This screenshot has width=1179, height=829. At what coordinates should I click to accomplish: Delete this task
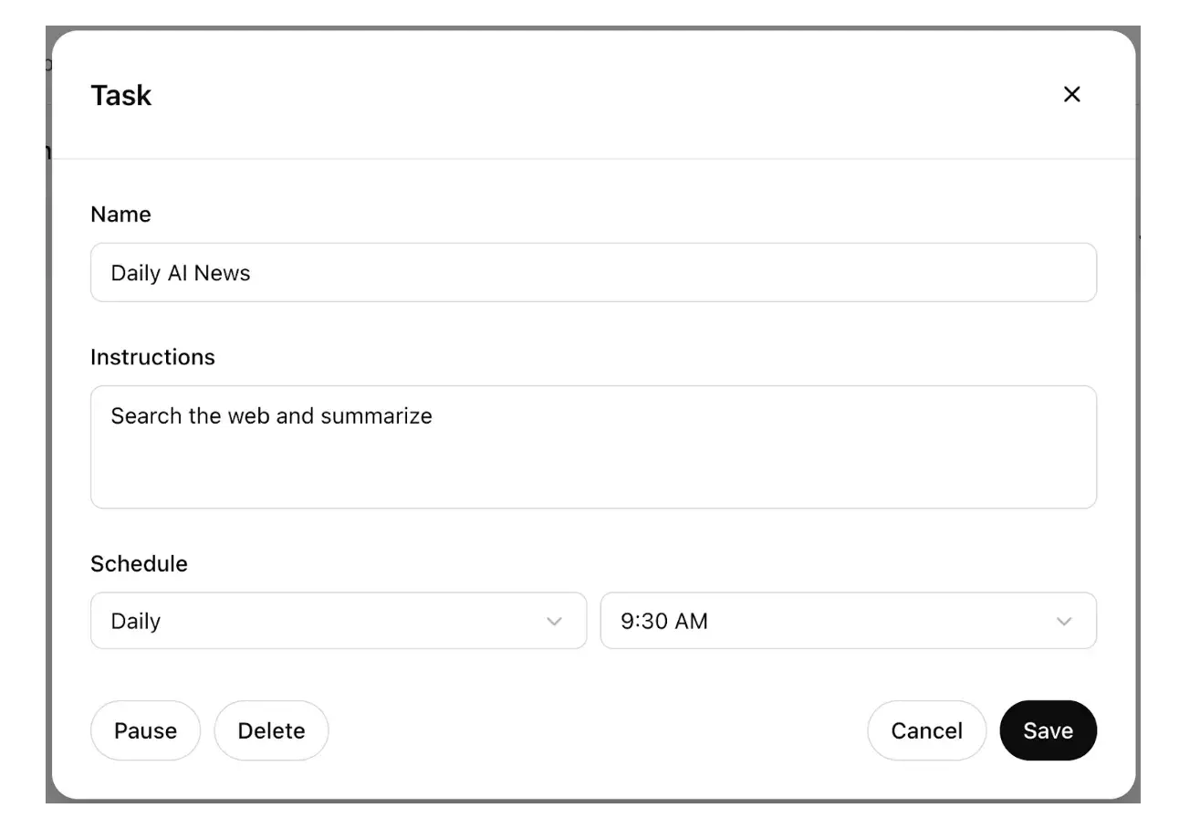271,730
